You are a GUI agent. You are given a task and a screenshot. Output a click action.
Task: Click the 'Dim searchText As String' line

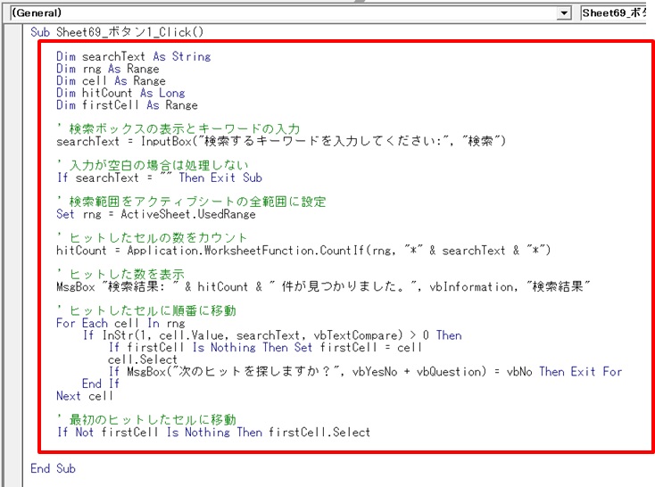point(134,56)
